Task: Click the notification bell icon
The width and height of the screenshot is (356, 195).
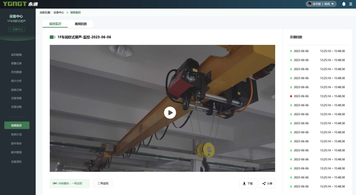Action: pos(344,4)
